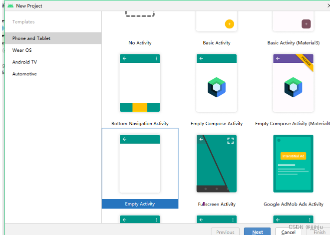Select the Android TV template category

(53, 62)
